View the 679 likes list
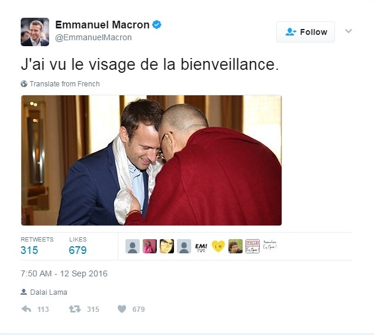This screenshot has height=335, width=374. (78, 246)
